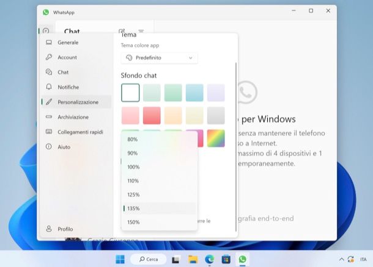The height and width of the screenshot is (267, 373).
Task: Click the ITA language indicator
Action: pos(363,259)
